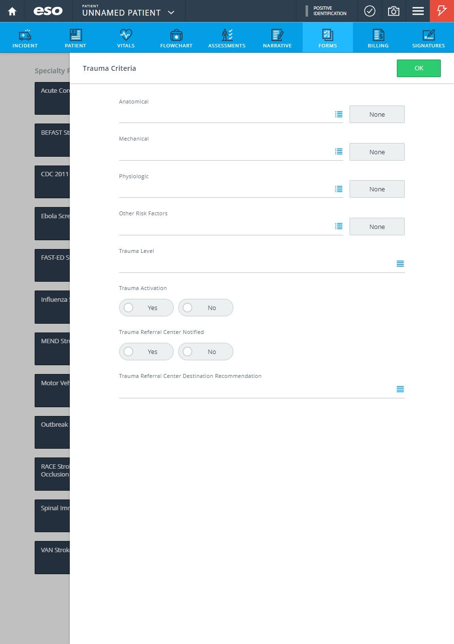454x644 pixels.
Task: Switch to the Vitals tab
Action: pyautogui.click(x=126, y=38)
